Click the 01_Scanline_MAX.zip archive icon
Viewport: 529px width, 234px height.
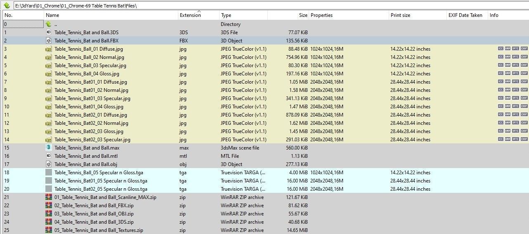click(x=48, y=197)
